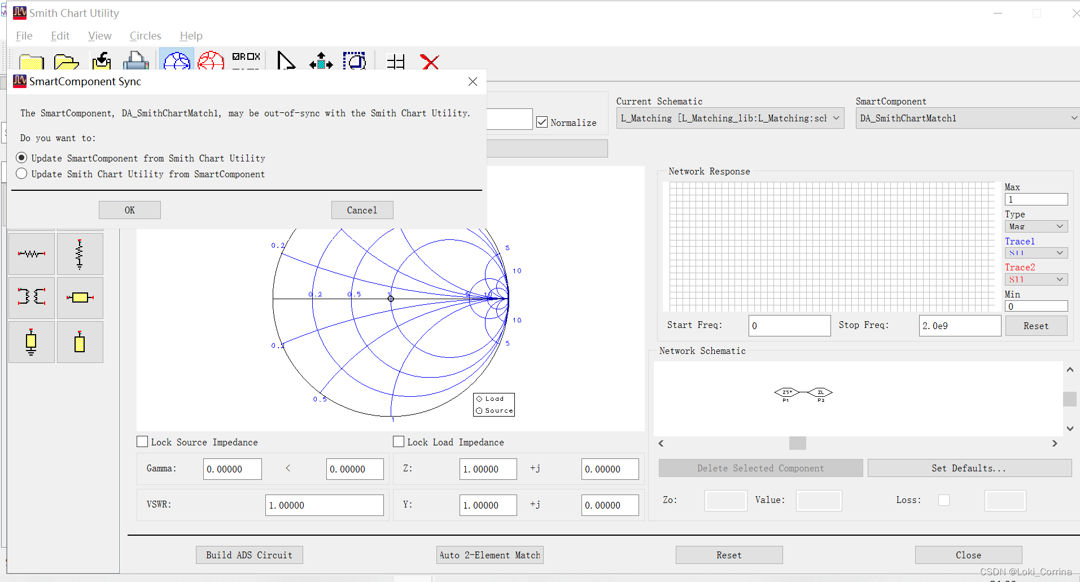Add a shunt resistor from palette
The width and height of the screenshot is (1080, 582).
click(x=80, y=254)
